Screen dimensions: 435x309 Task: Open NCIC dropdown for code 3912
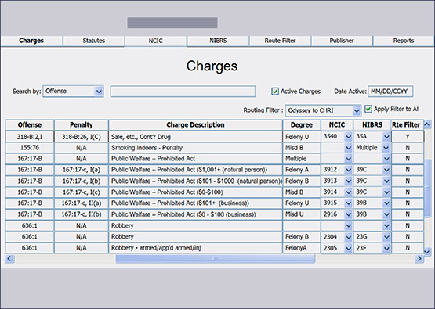348,170
